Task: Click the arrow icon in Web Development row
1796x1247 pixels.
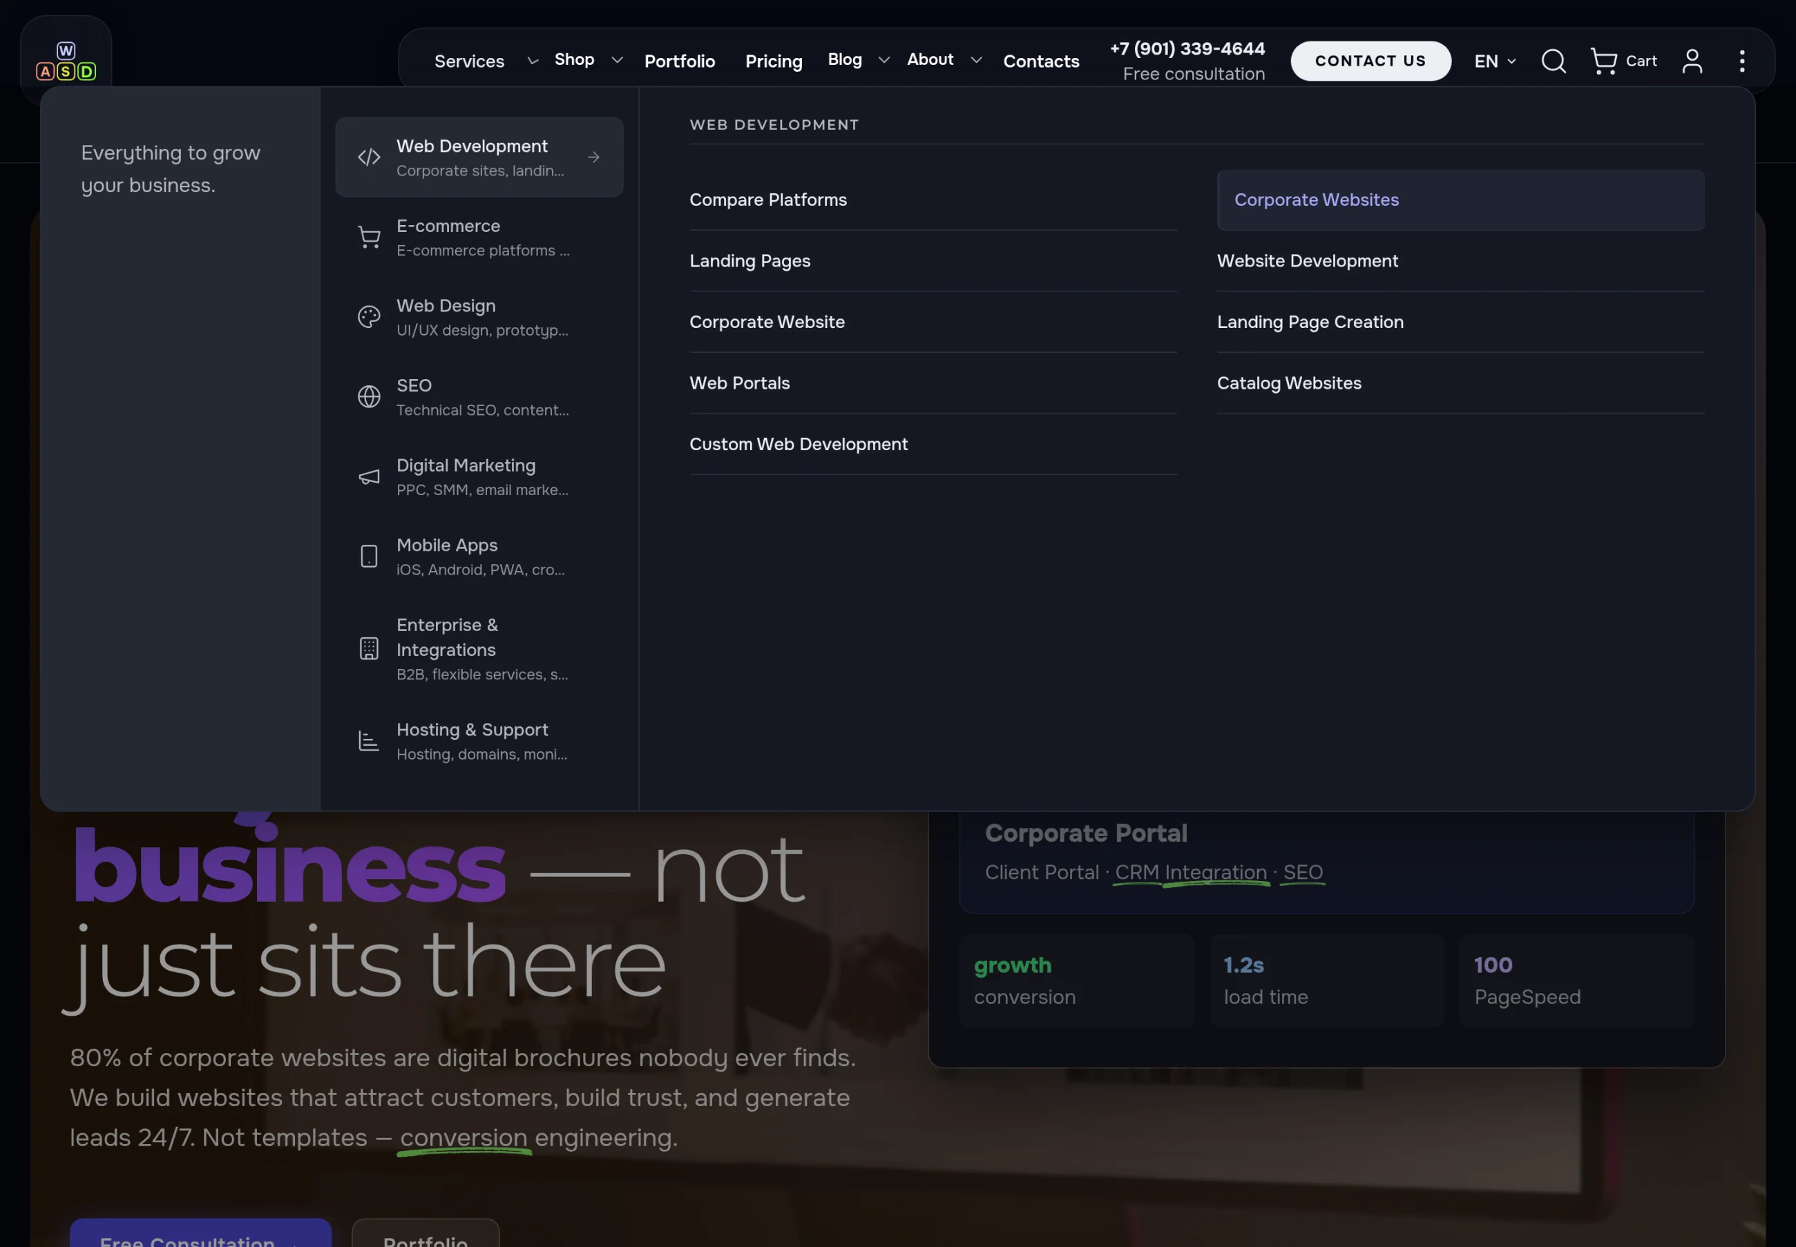Action: (594, 157)
